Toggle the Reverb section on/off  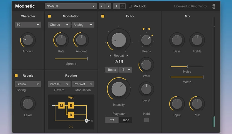click(x=16, y=76)
